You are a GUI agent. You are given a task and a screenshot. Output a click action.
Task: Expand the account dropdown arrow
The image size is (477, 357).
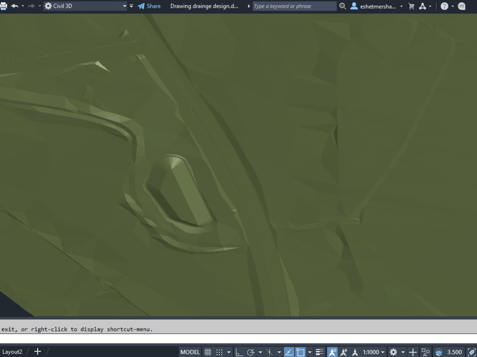tap(402, 6)
